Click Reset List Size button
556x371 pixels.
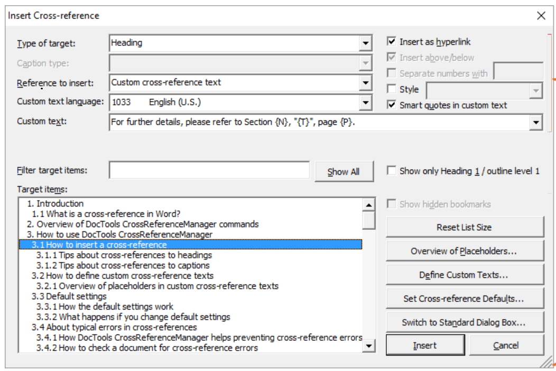coord(465,227)
